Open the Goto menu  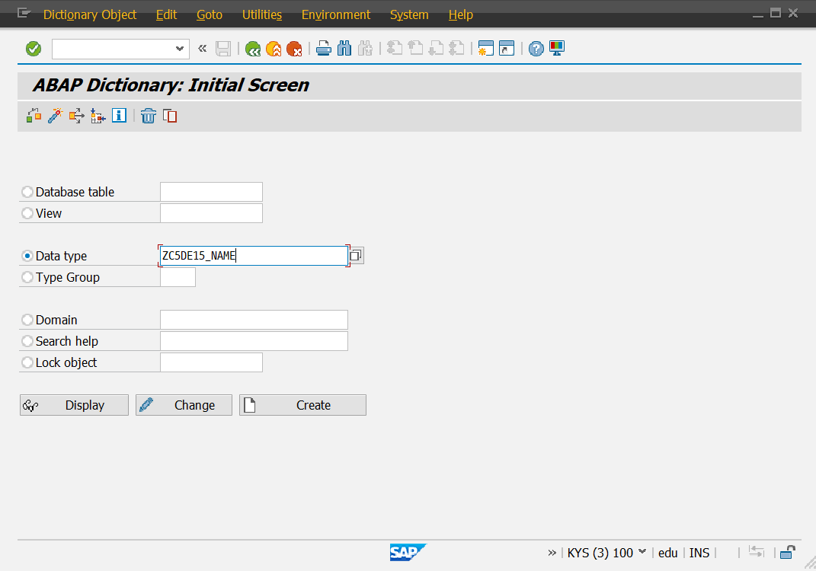(210, 14)
